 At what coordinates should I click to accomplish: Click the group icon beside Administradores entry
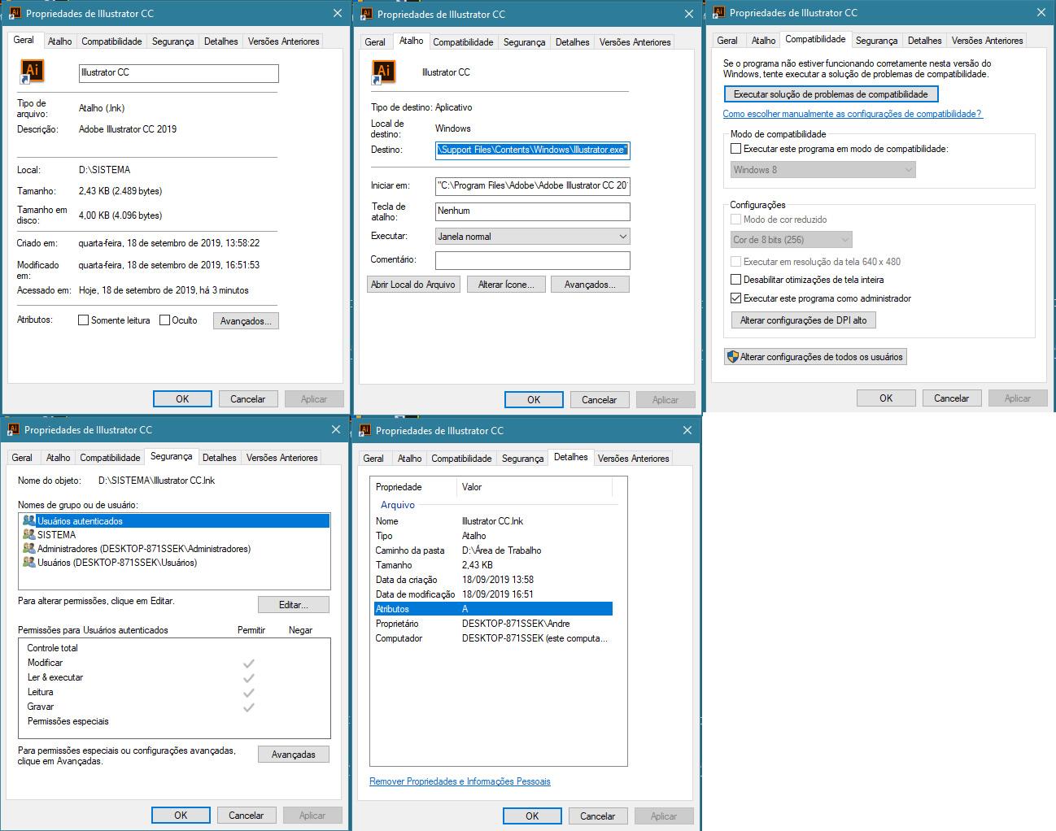tap(29, 549)
